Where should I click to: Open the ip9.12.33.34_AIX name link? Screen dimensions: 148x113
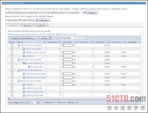(x=33, y=49)
